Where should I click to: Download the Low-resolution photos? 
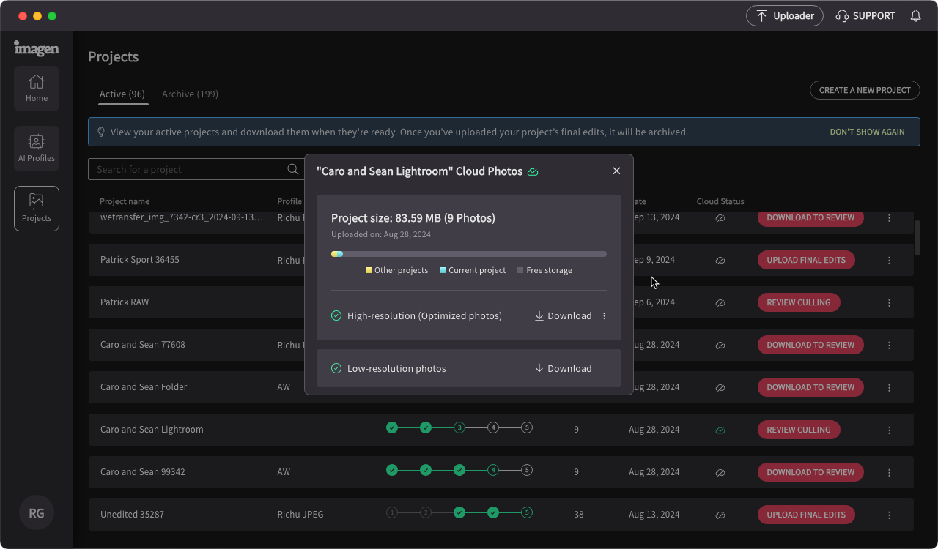pyautogui.click(x=563, y=368)
